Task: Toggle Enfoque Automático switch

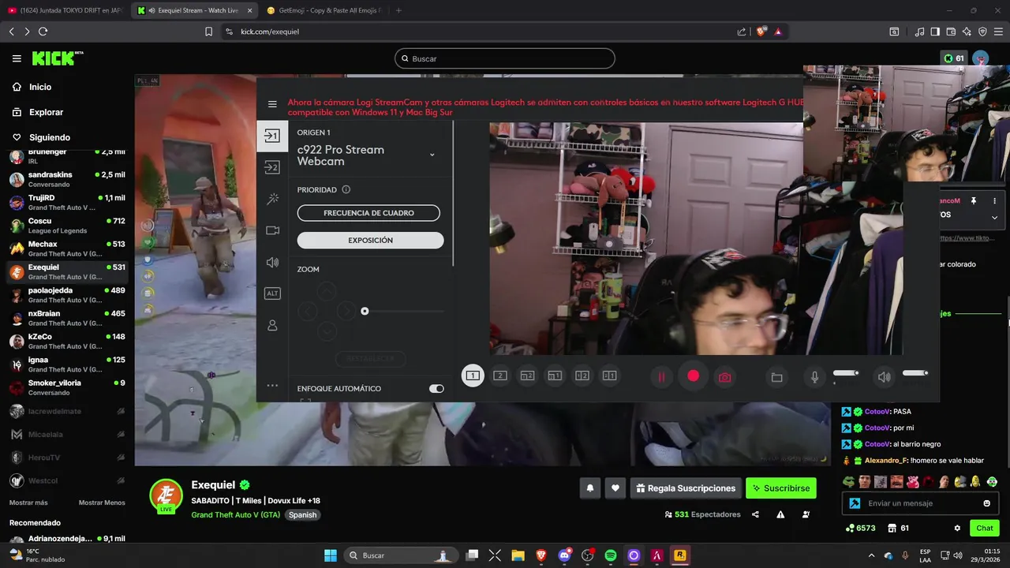Action: click(x=436, y=389)
